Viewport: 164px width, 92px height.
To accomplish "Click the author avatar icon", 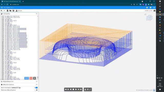I will coord(155,11).
